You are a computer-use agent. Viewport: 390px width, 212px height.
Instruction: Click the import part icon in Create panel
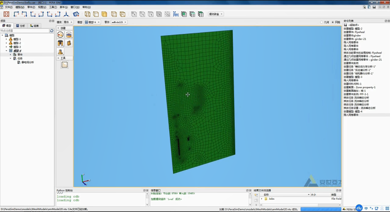pyautogui.click(x=60, y=35)
